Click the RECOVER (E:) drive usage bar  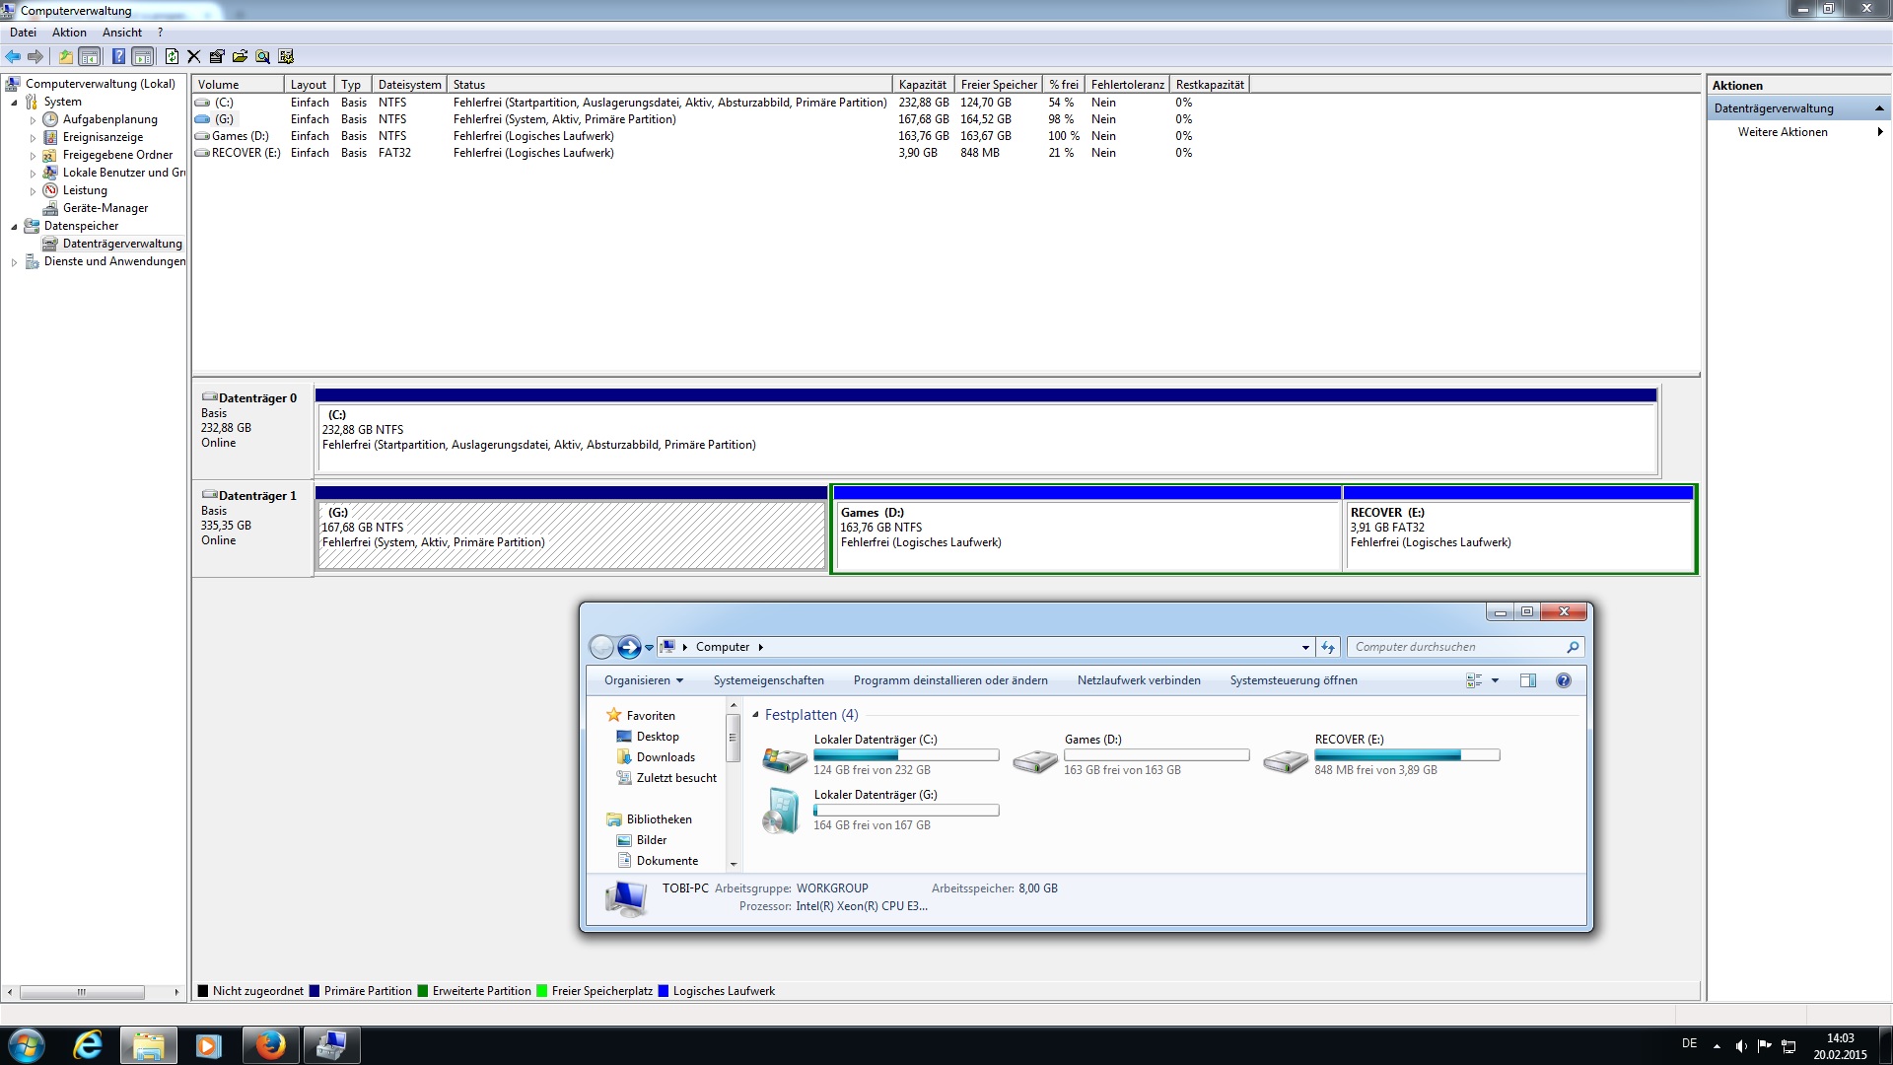[x=1406, y=755]
